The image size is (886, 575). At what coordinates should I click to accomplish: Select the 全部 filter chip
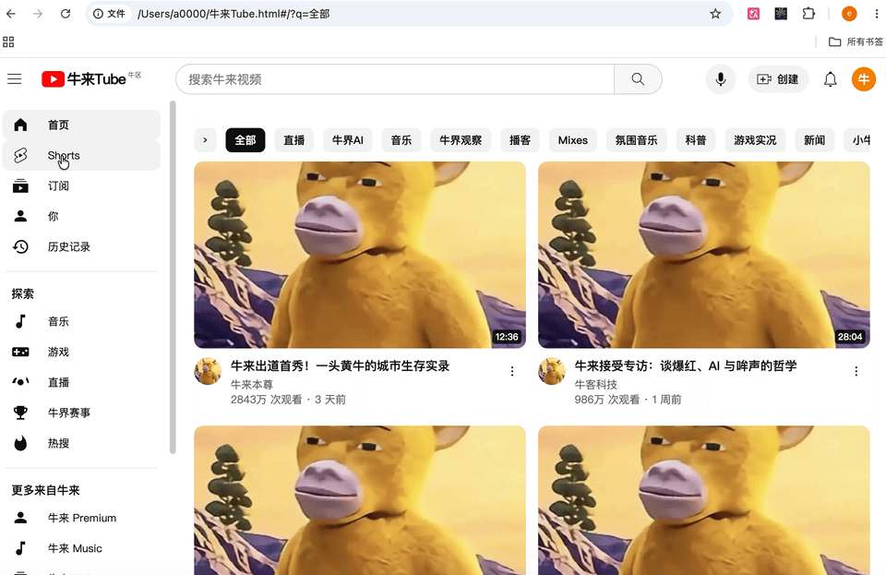[x=245, y=140]
